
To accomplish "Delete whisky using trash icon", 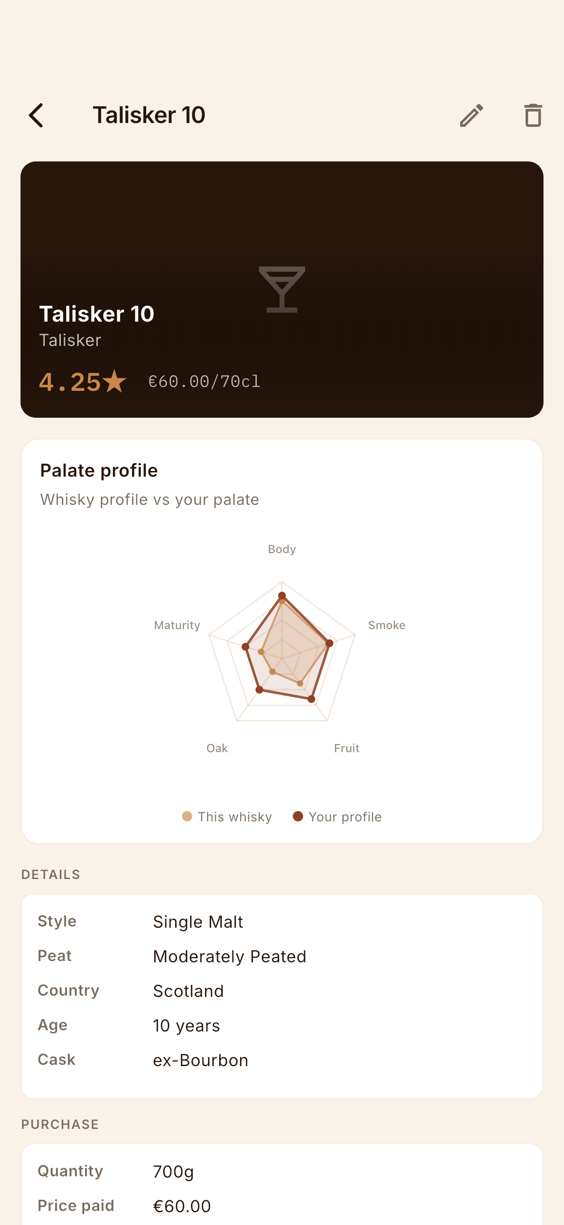I will click(x=533, y=116).
